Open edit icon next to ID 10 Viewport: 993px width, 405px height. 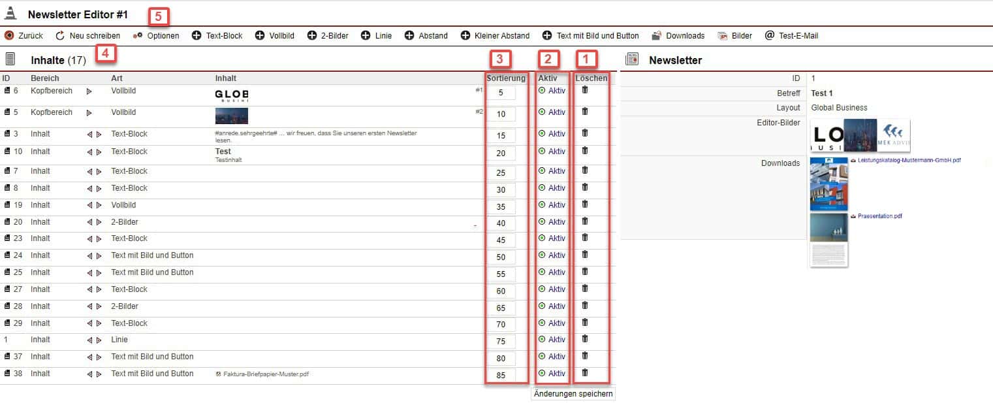[7, 152]
